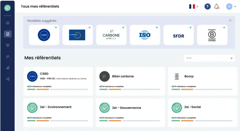
Task: Click the Zei spiral logo in sidebar
Action: (7, 8)
